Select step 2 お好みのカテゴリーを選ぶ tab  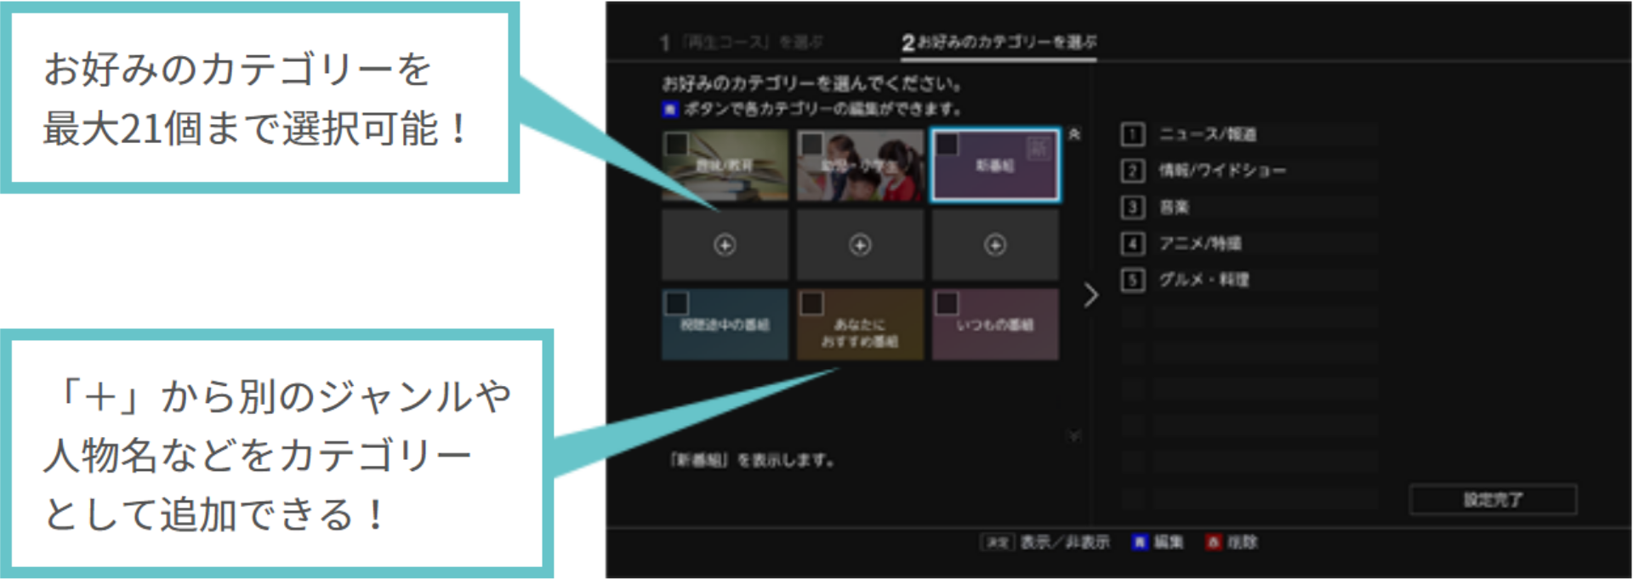pos(999,43)
